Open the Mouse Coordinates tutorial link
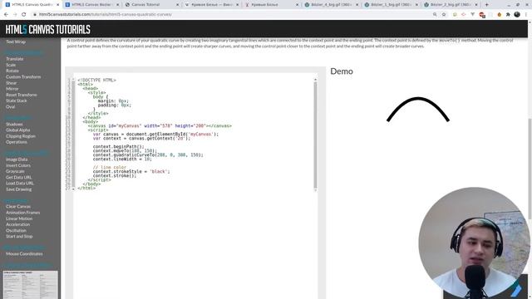This screenshot has width=532, height=299. tap(24, 254)
